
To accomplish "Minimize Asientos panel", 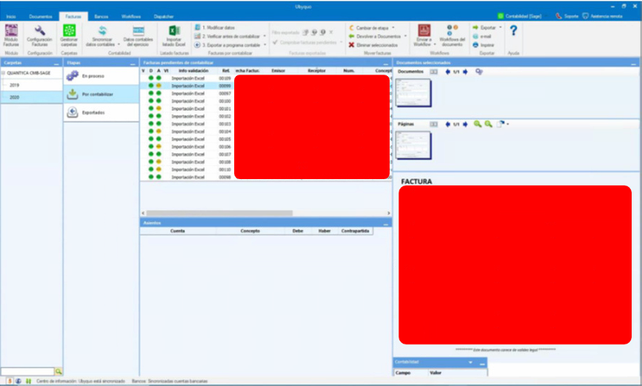I will [x=386, y=224].
